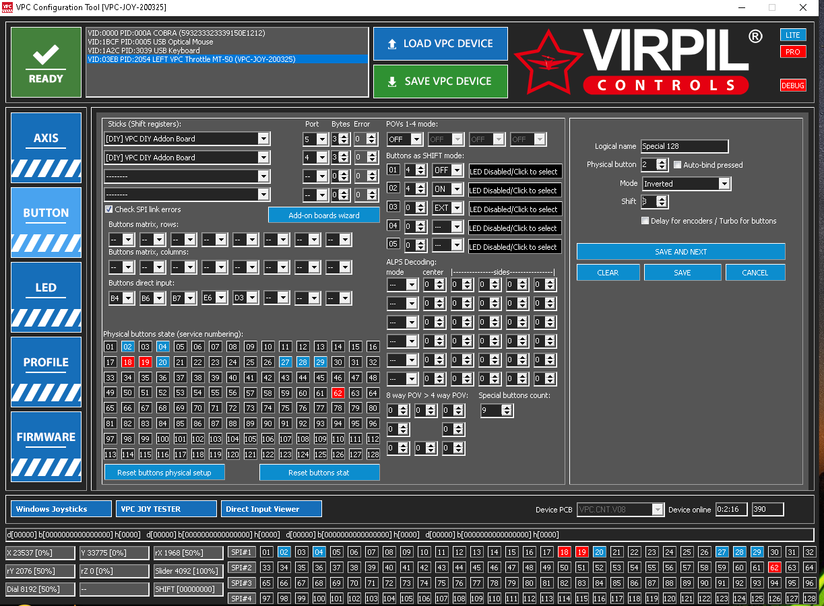The image size is (824, 606).
Task: Open SHIFT mode 01 dropdown showing OFF
Action: click(x=447, y=170)
